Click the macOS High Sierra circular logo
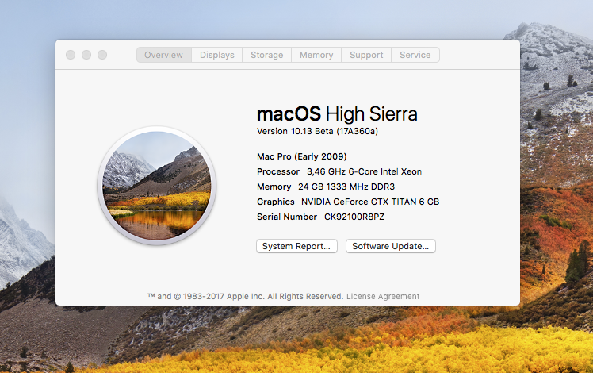Screen dimensions: 593x373 tap(157, 186)
